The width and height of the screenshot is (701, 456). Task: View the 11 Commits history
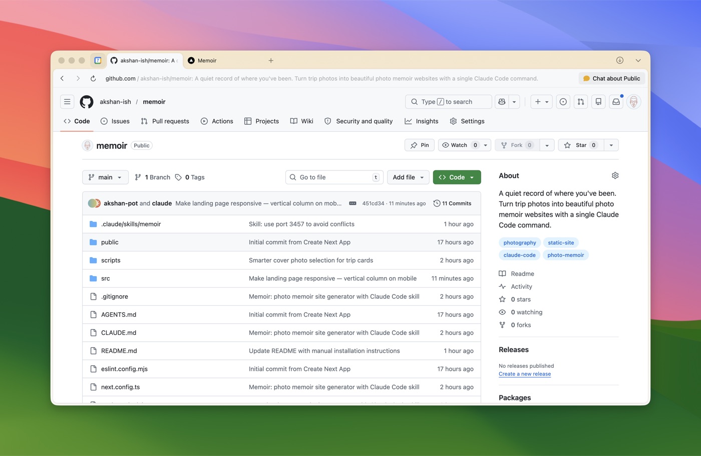click(x=452, y=203)
